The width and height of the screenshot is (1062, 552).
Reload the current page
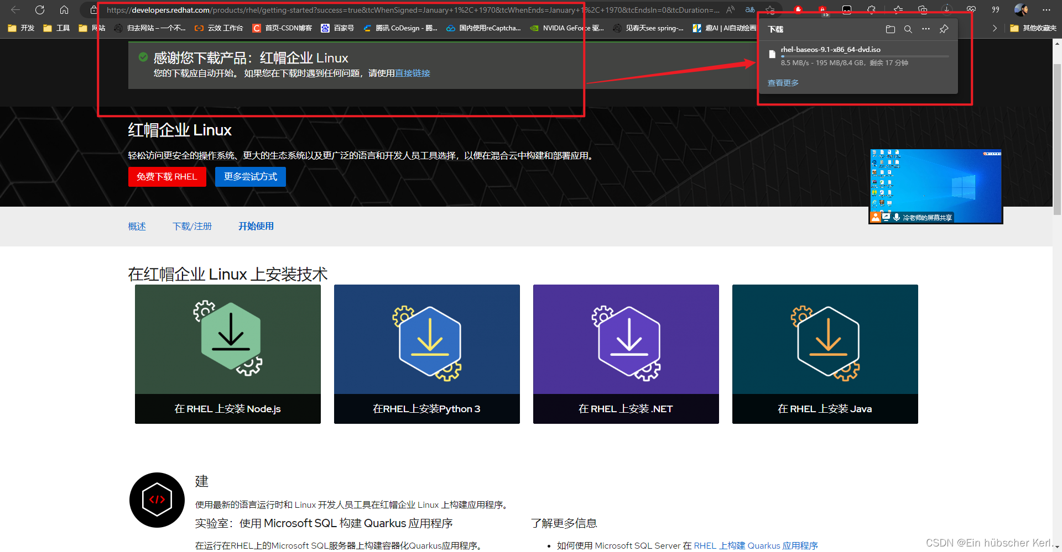click(x=40, y=10)
